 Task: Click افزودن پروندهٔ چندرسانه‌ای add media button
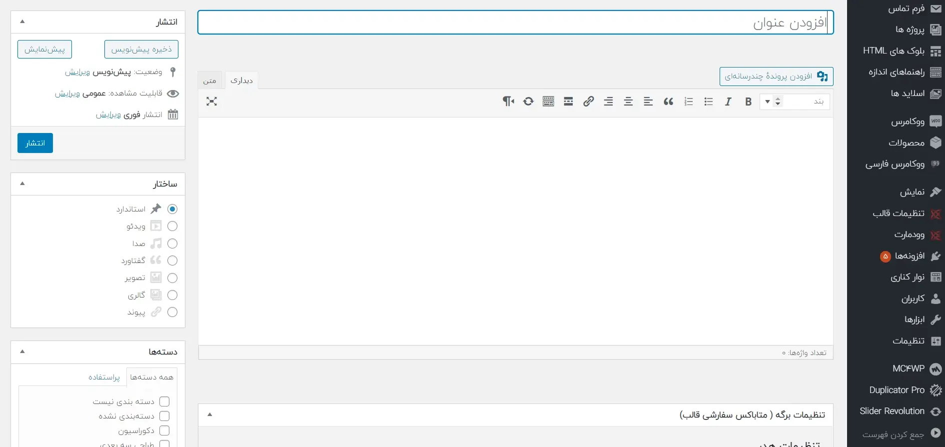(x=777, y=76)
